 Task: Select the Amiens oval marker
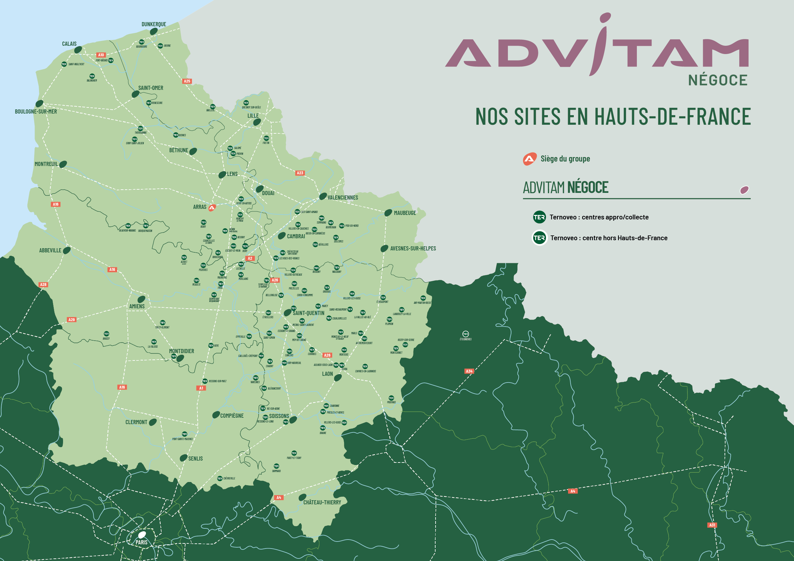coord(141,299)
